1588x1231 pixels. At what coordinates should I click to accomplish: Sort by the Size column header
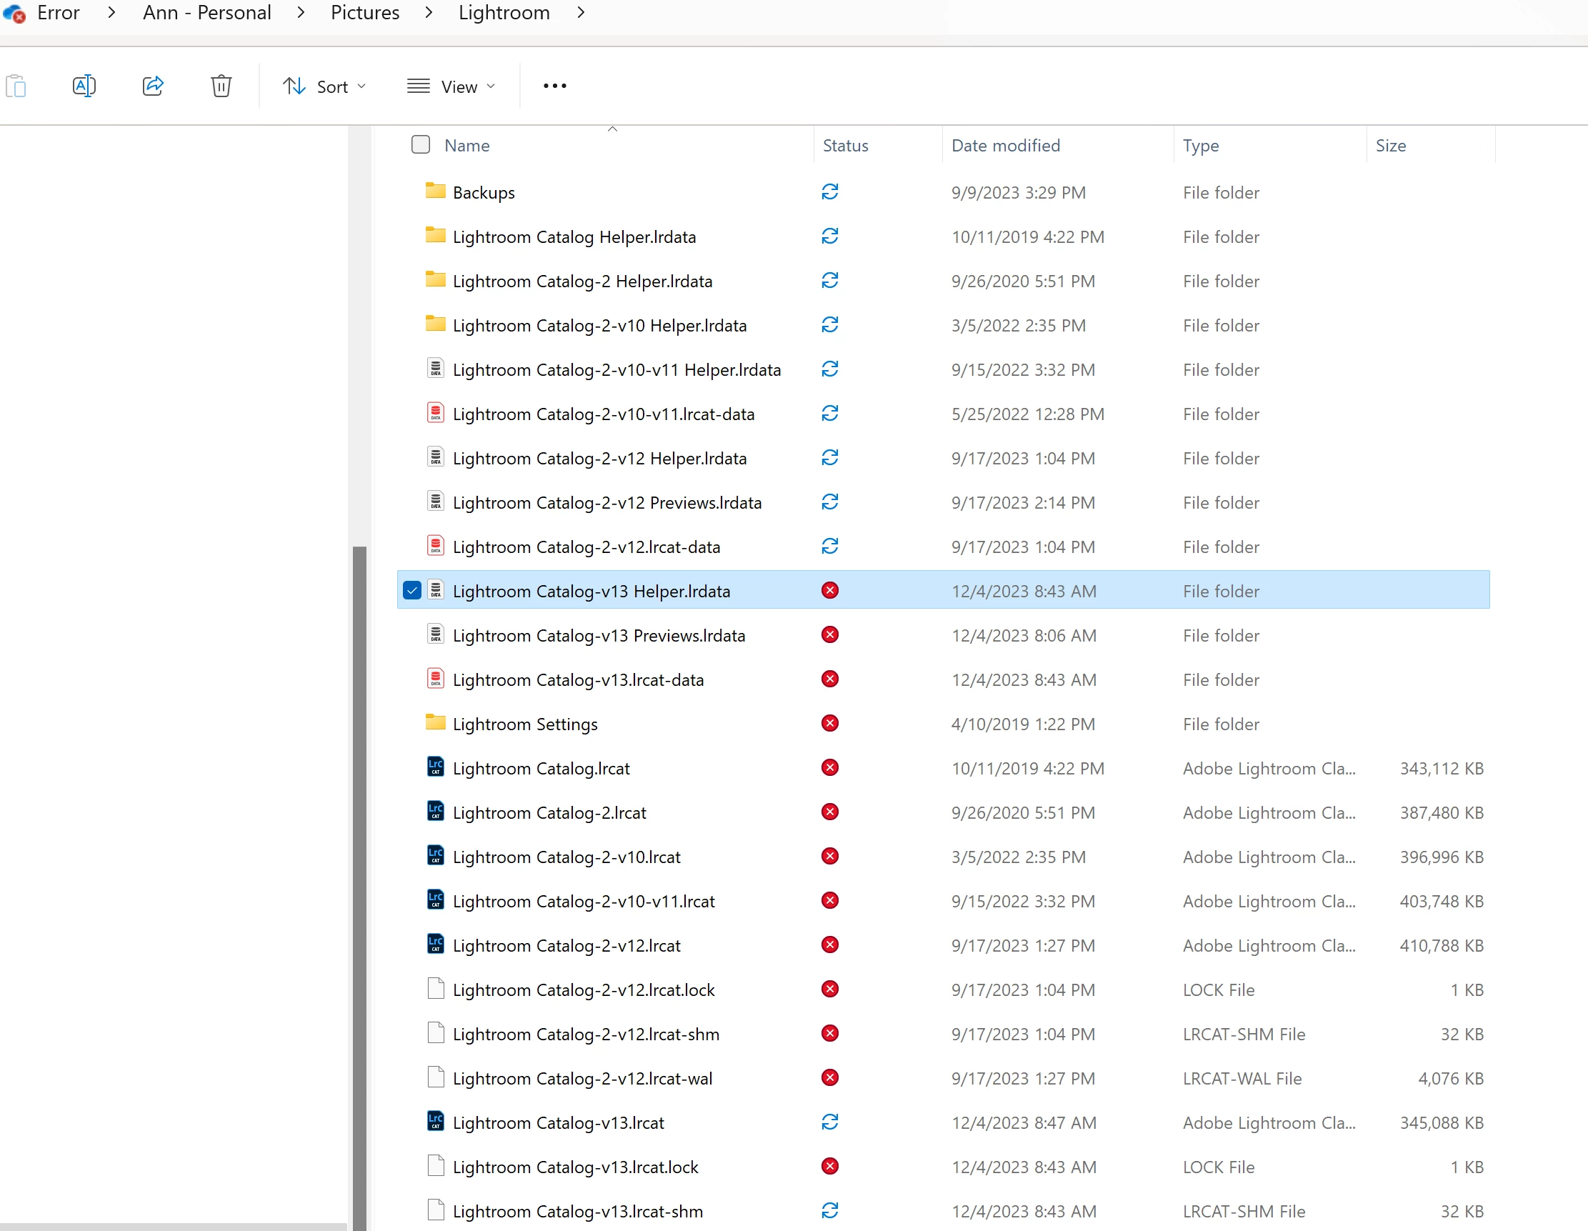click(1390, 146)
